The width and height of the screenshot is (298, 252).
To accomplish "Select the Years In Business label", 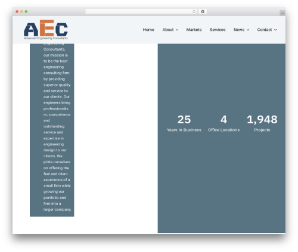I will [x=184, y=130].
